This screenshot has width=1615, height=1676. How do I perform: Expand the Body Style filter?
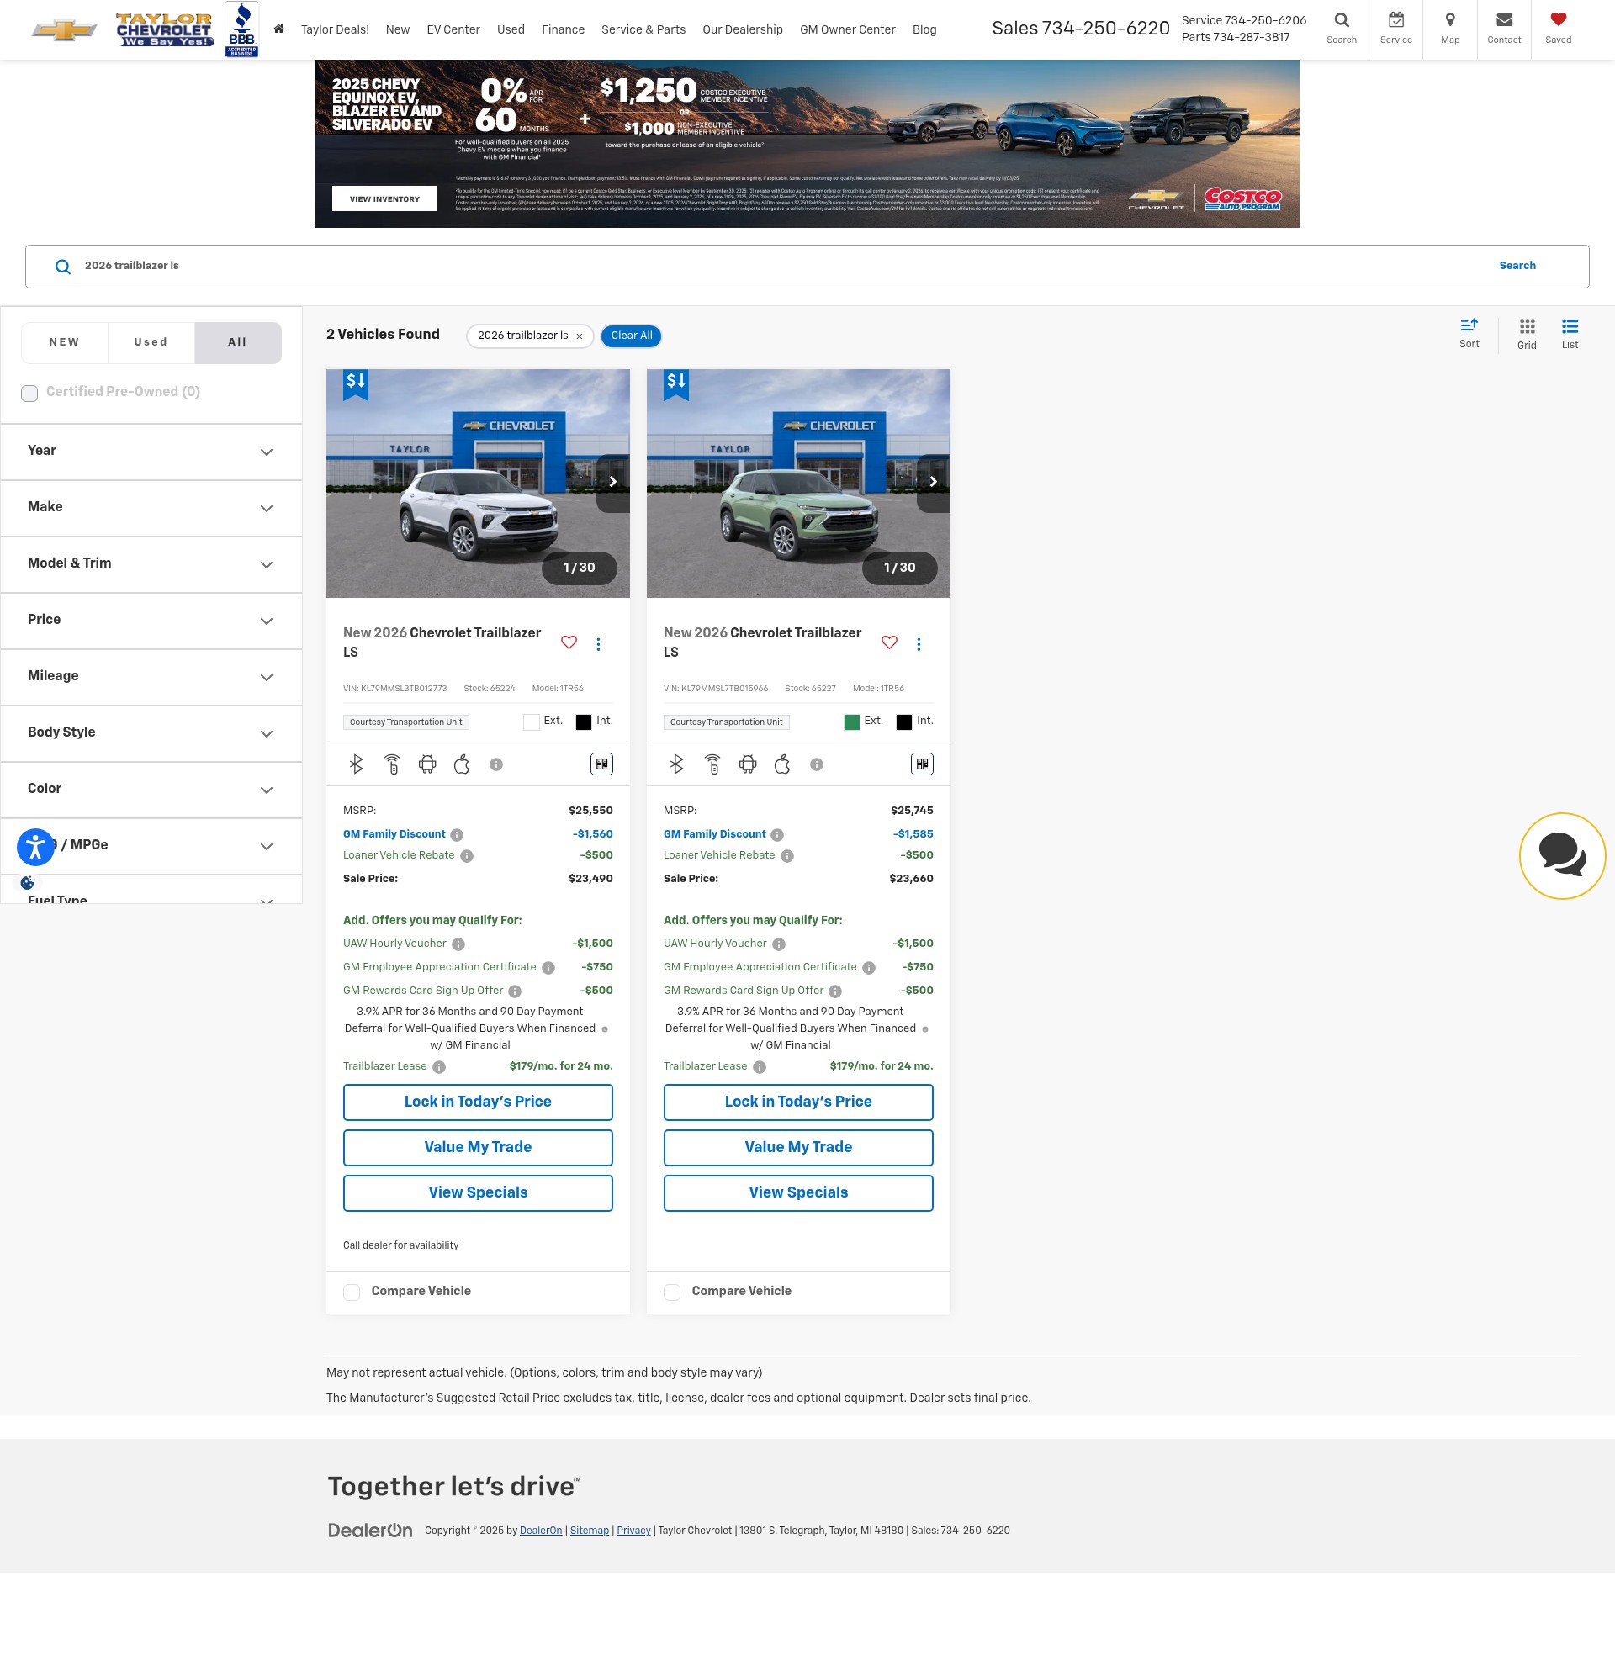pos(151,733)
